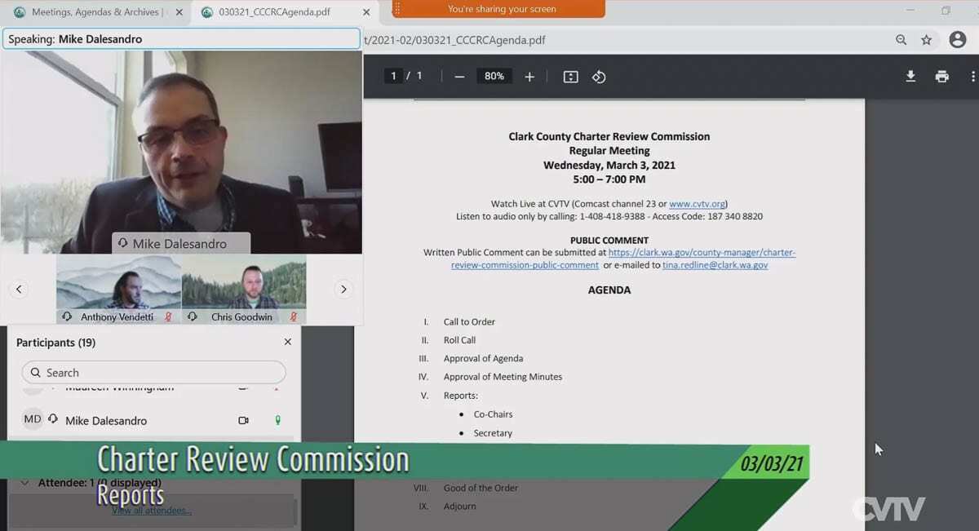Click the fit to page button
979x531 pixels.
click(x=571, y=77)
